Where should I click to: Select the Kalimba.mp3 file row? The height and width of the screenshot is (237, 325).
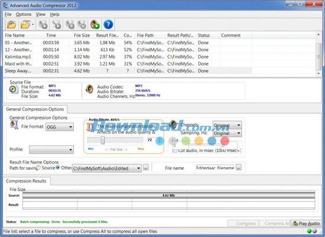[x=128, y=57]
